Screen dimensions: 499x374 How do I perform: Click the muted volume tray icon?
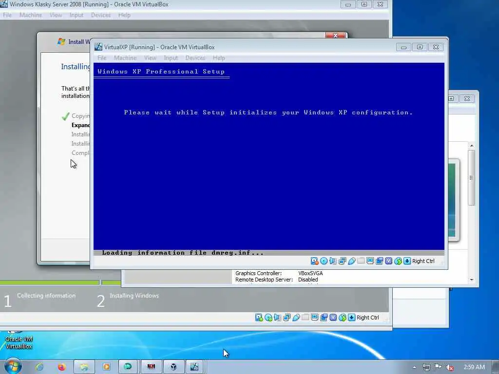click(x=449, y=367)
